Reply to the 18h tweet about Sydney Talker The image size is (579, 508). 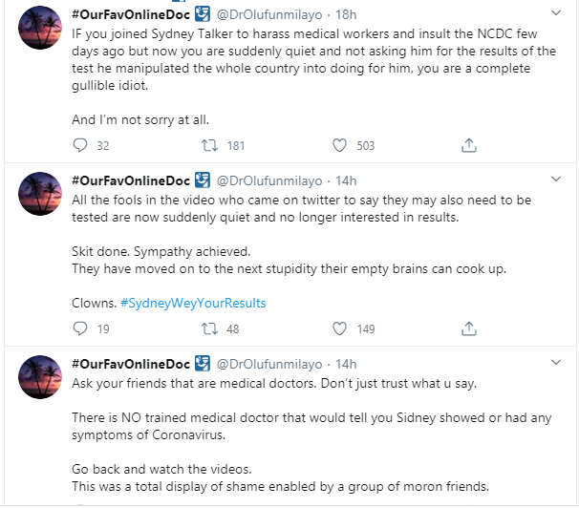click(80, 145)
